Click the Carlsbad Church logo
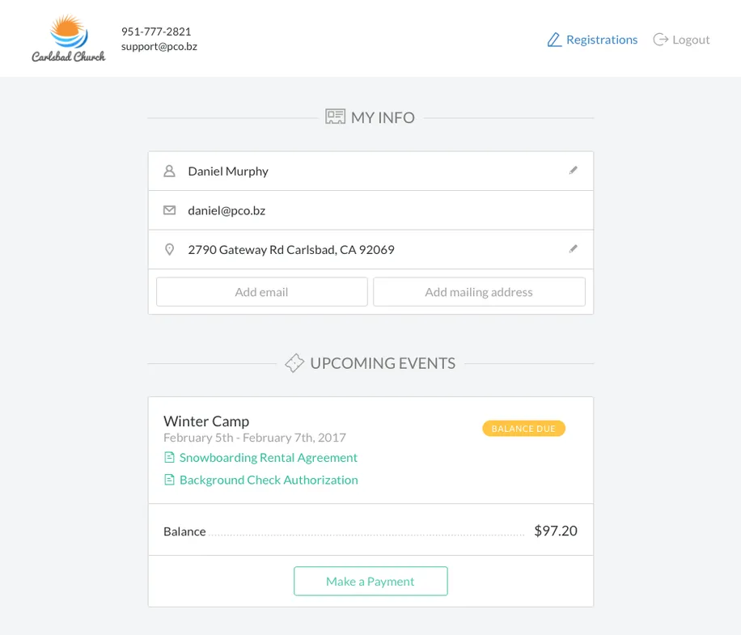The width and height of the screenshot is (741, 635). click(x=68, y=39)
